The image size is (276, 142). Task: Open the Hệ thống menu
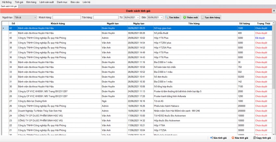pyautogui.click(x=6, y=2)
